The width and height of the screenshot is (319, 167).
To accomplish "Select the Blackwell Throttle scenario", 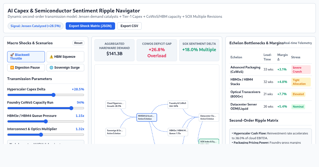I will [x=26, y=57].
